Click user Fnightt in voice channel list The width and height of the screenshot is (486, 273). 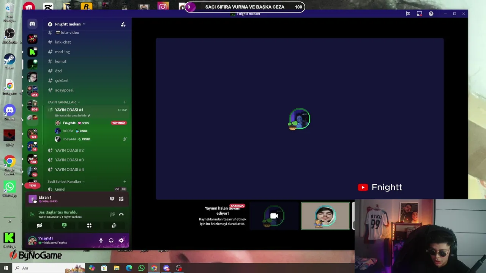[x=69, y=123]
